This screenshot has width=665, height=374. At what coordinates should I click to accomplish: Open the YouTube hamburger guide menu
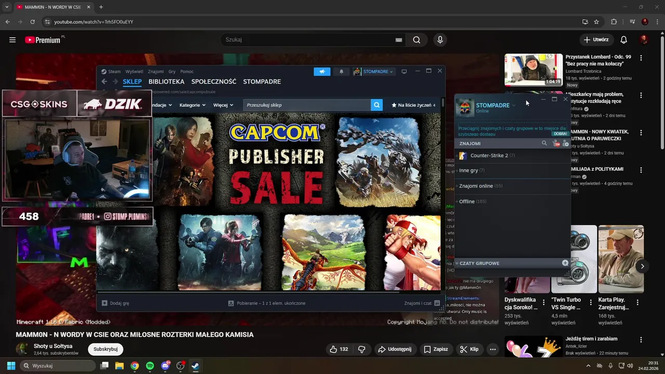[x=12, y=40]
